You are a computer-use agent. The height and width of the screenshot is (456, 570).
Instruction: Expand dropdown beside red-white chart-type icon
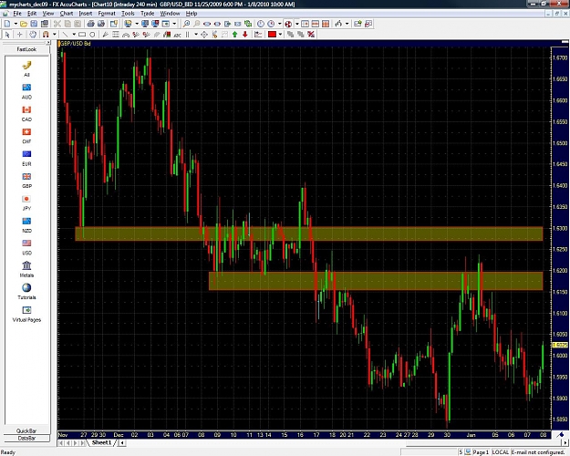click(x=297, y=24)
